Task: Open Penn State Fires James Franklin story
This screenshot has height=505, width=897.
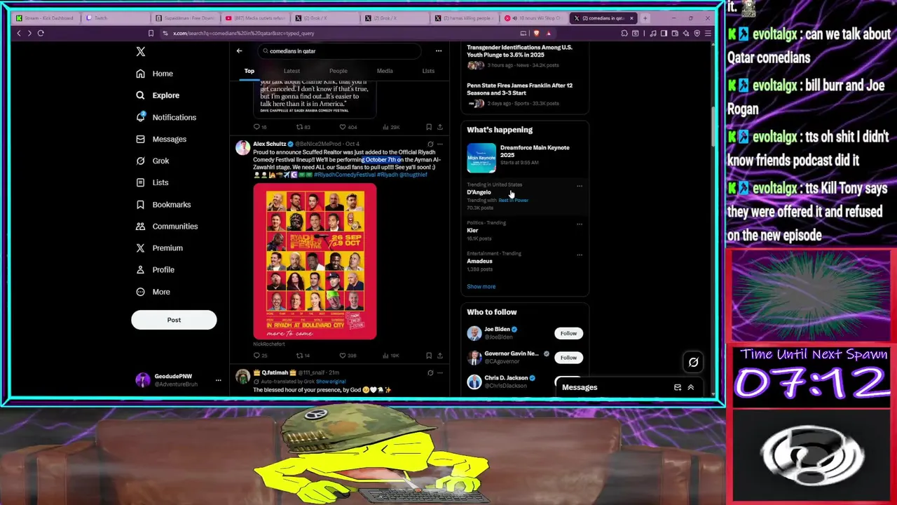Action: [524, 95]
